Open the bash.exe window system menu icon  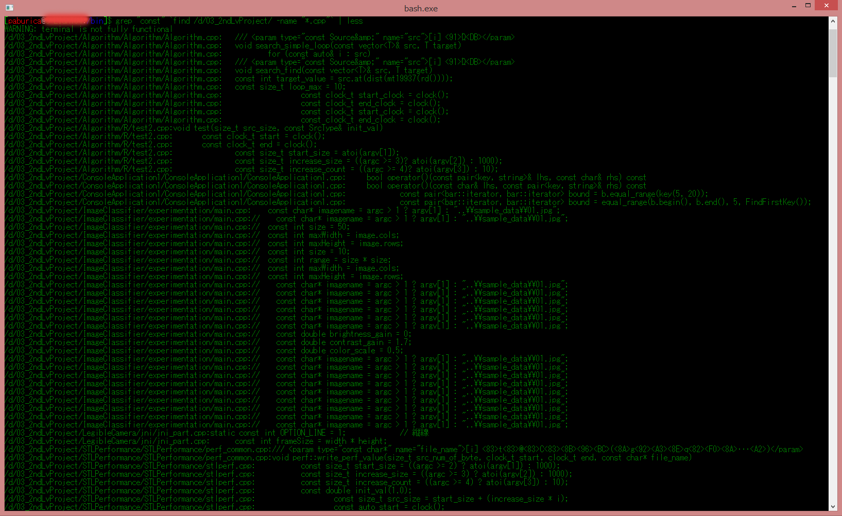click(9, 7)
